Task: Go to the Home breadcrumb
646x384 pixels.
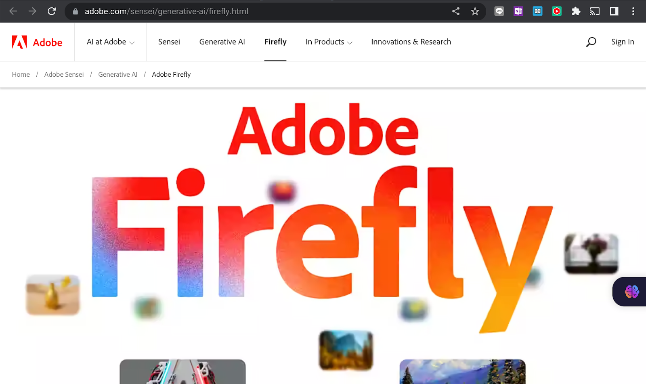Action: (21, 74)
